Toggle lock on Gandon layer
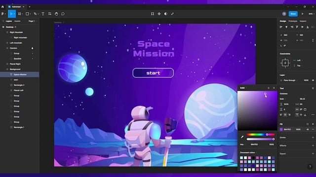Screen dimensions: 316x177 pyautogui.click(x=32, y=48)
